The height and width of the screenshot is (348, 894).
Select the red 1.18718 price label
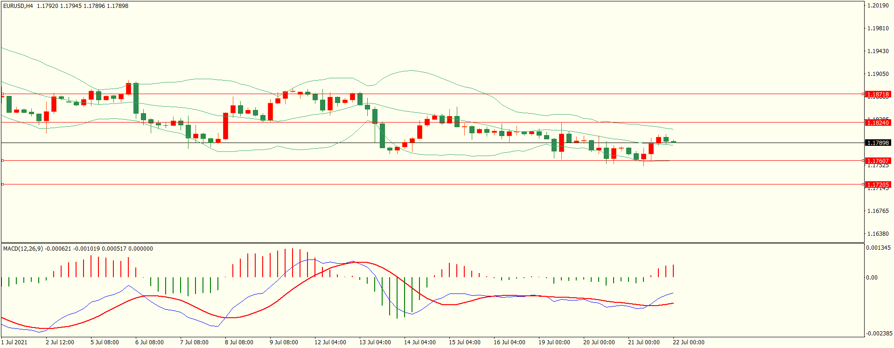pyautogui.click(x=878, y=94)
